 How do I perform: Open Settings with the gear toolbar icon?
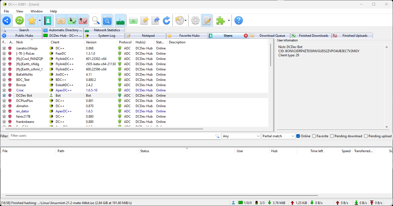(x=195, y=20)
